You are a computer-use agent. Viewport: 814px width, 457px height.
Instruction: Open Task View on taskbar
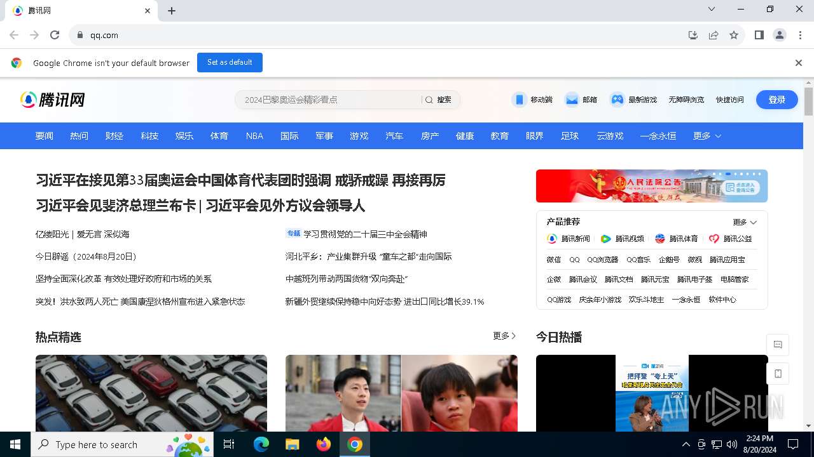point(229,444)
